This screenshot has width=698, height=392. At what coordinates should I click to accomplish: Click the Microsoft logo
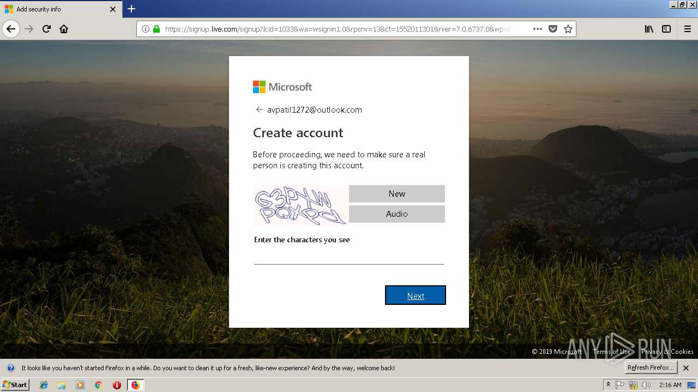pos(282,87)
